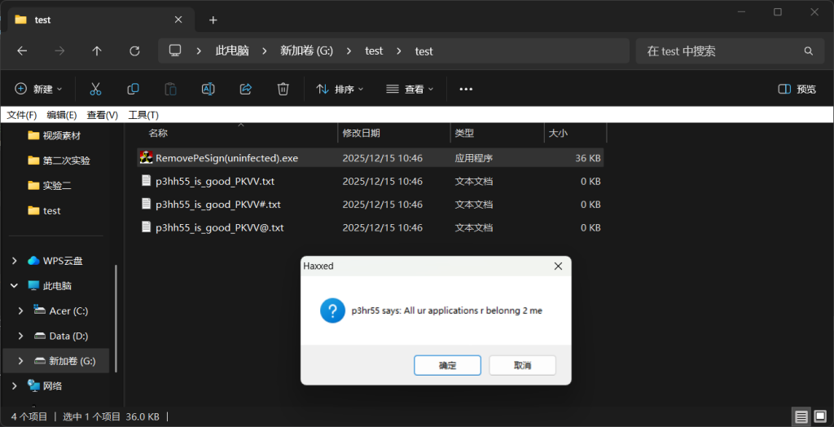This screenshot has width=834, height=427.
Task: Open the File(F) menu
Action: pyautogui.click(x=22, y=115)
